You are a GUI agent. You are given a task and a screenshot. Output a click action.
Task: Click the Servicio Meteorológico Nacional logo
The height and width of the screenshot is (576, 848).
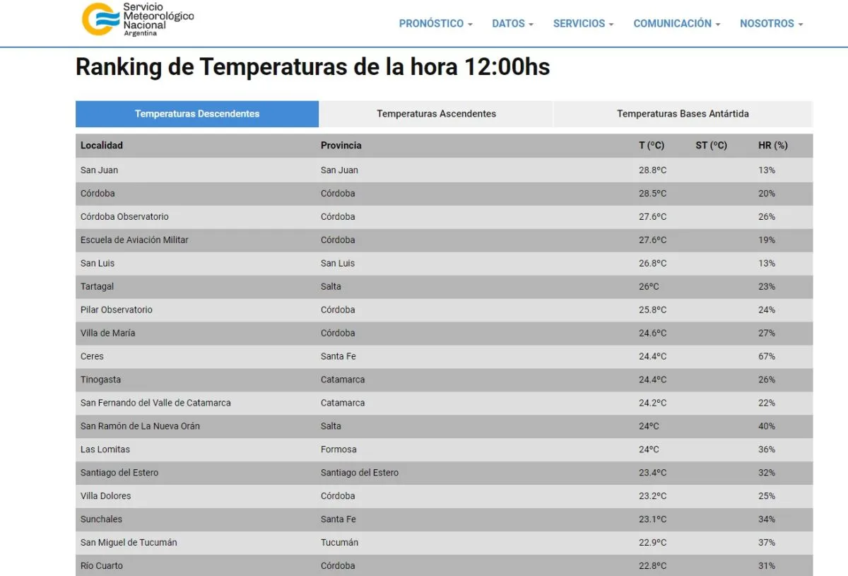point(137,20)
